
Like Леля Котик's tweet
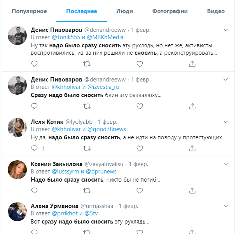point(140,148)
